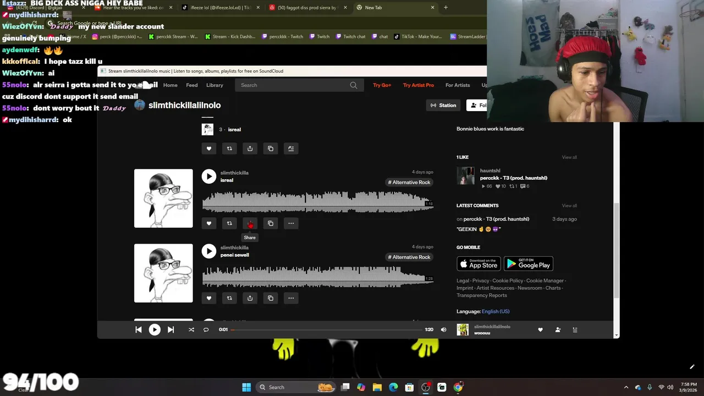Copy link of the isreal track
Screen dimensions: 704x396
pyautogui.click(x=271, y=223)
